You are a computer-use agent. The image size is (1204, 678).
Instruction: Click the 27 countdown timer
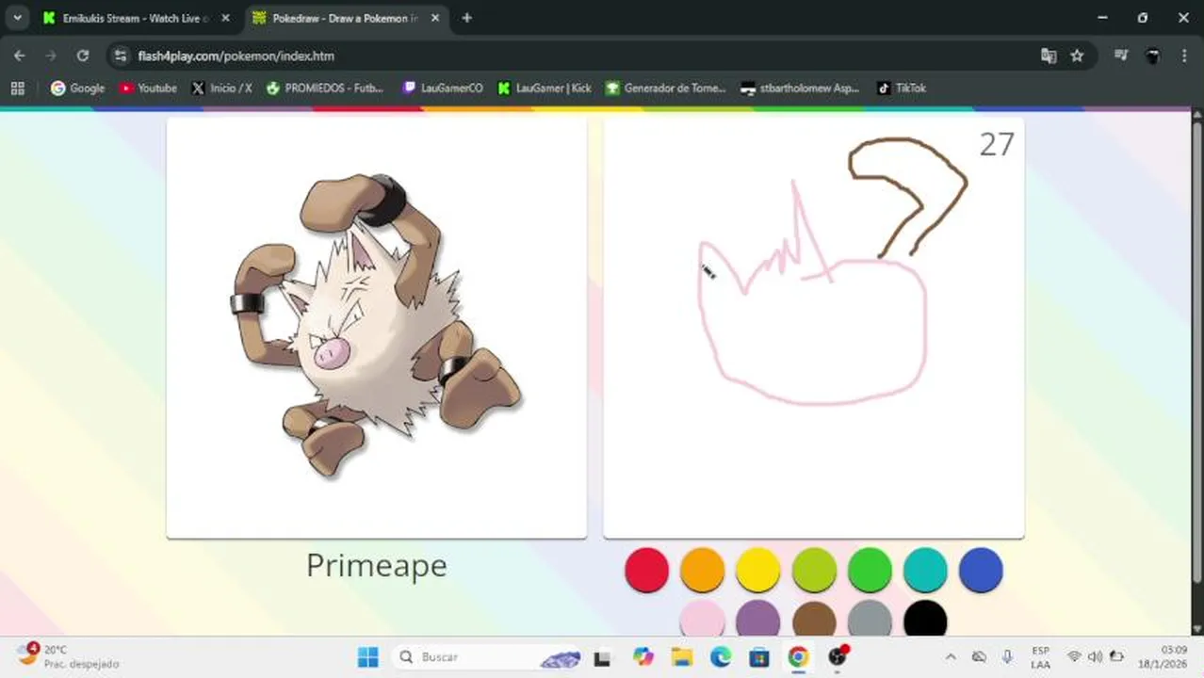pos(996,144)
